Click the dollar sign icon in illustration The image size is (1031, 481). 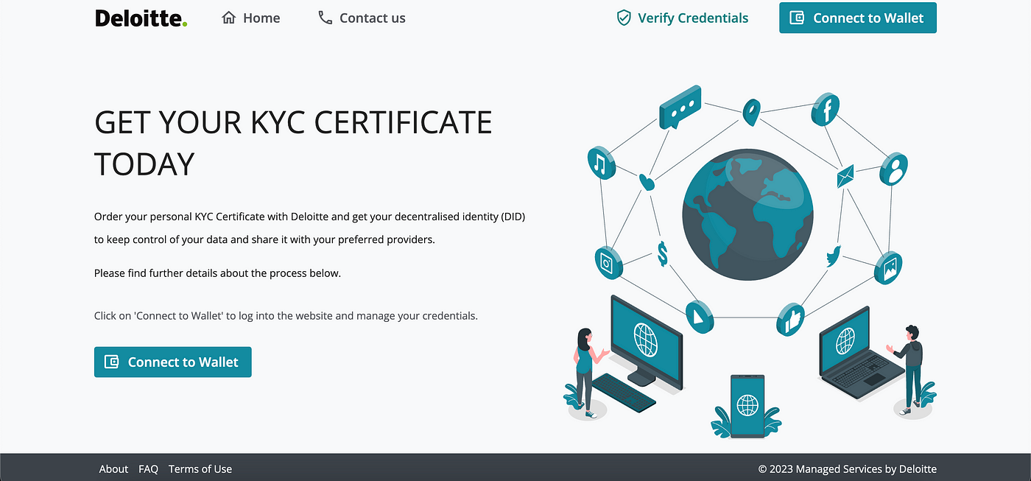click(x=663, y=255)
